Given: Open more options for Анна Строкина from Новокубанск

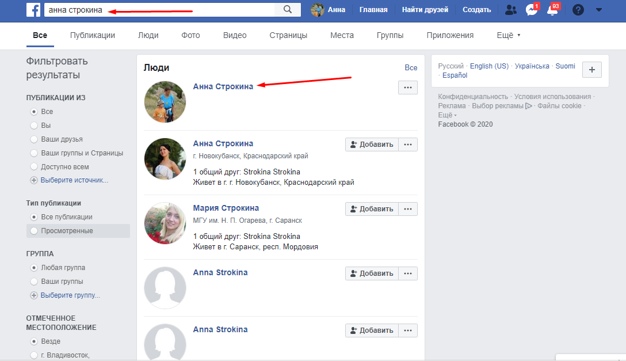Looking at the screenshot, I should click(x=407, y=144).
